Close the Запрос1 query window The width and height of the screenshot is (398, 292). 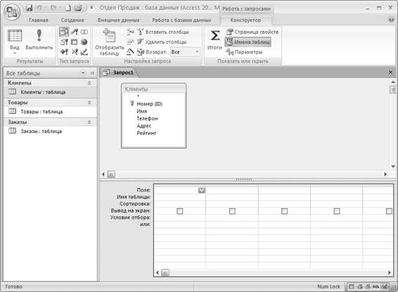[x=391, y=72]
